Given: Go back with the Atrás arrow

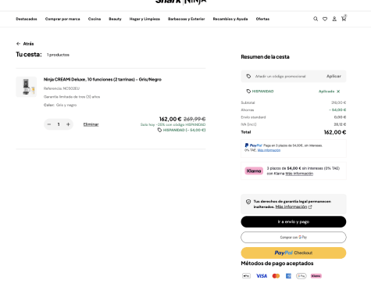Looking at the screenshot, I should click(x=25, y=44).
